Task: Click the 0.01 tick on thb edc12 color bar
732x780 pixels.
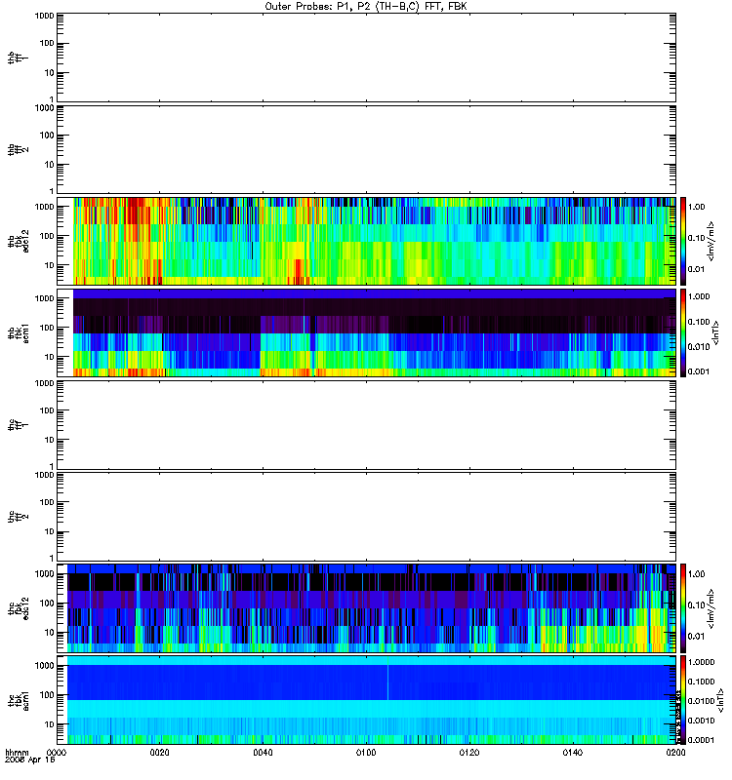Action: point(696,269)
